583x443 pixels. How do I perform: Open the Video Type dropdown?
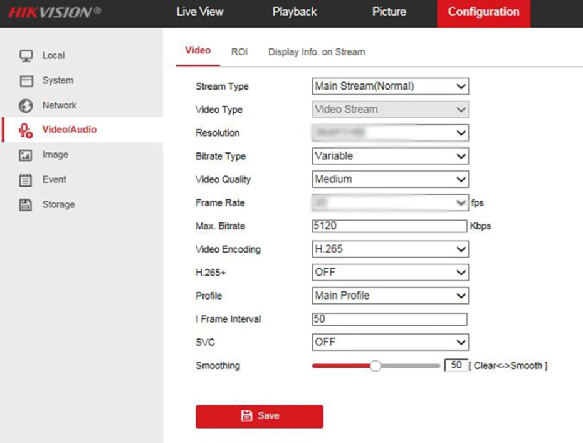(x=391, y=109)
